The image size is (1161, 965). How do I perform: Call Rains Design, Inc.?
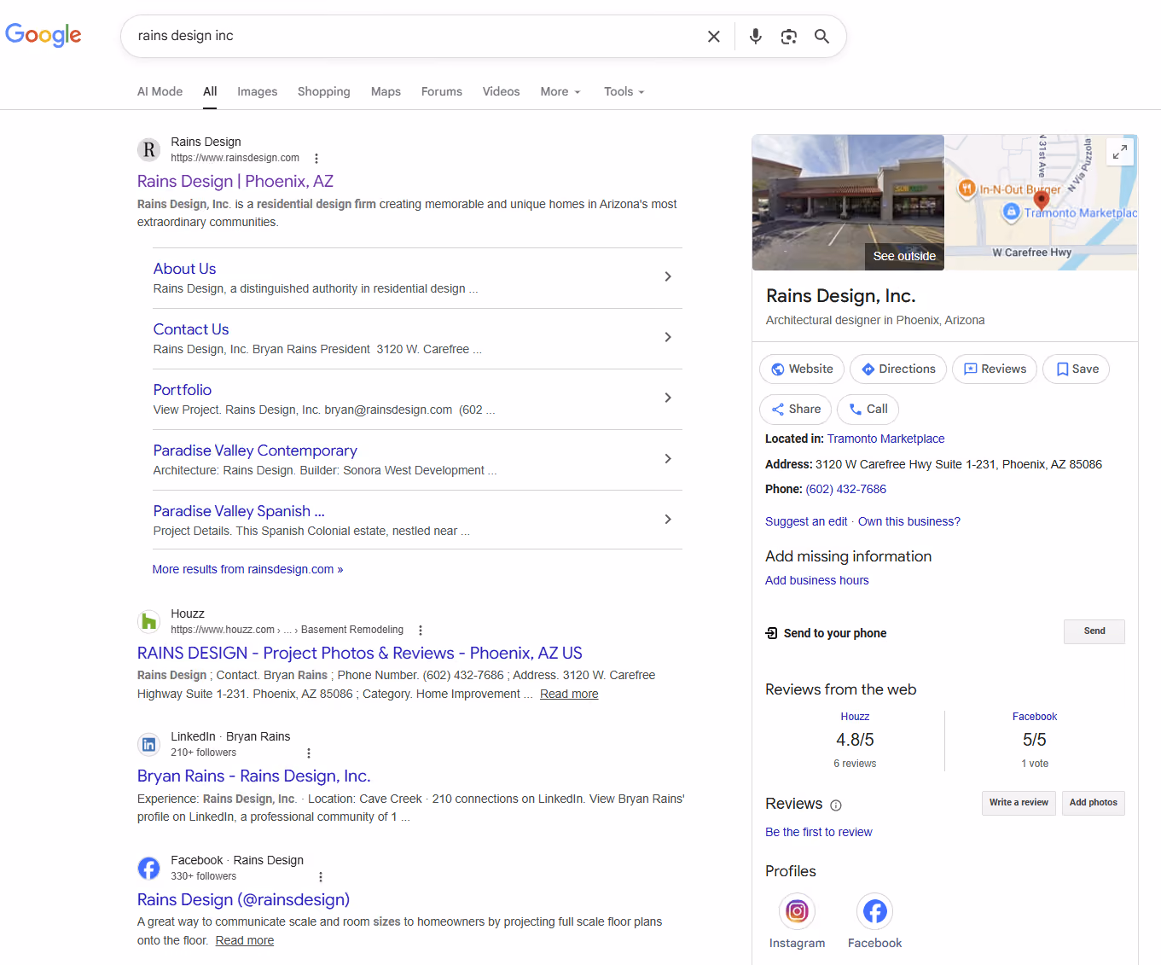tap(868, 410)
